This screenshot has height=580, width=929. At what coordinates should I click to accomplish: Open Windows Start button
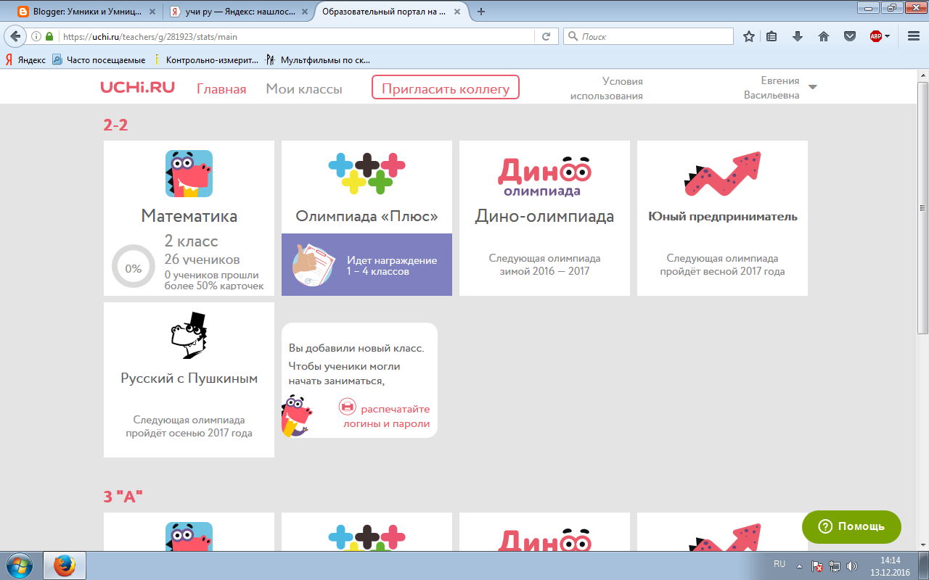(x=19, y=564)
